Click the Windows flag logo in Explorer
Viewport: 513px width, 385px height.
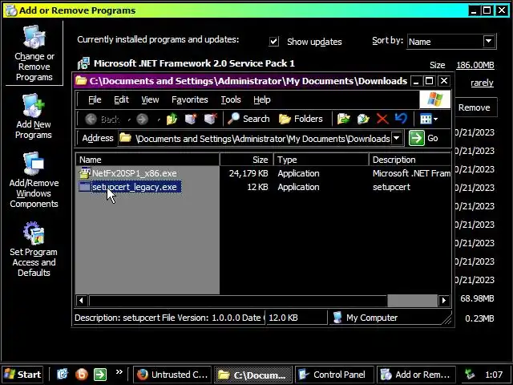(434, 99)
